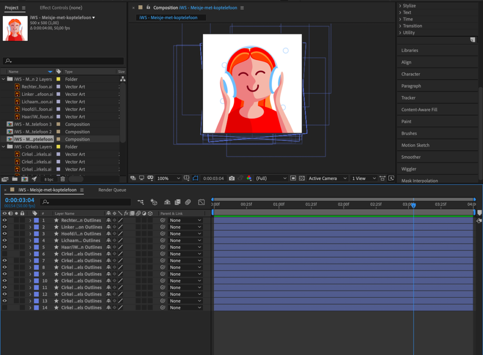Viewport: 483px width, 355px height.
Task: Show hidden layer 6 Cirkel Outlines
Action: 5,254
